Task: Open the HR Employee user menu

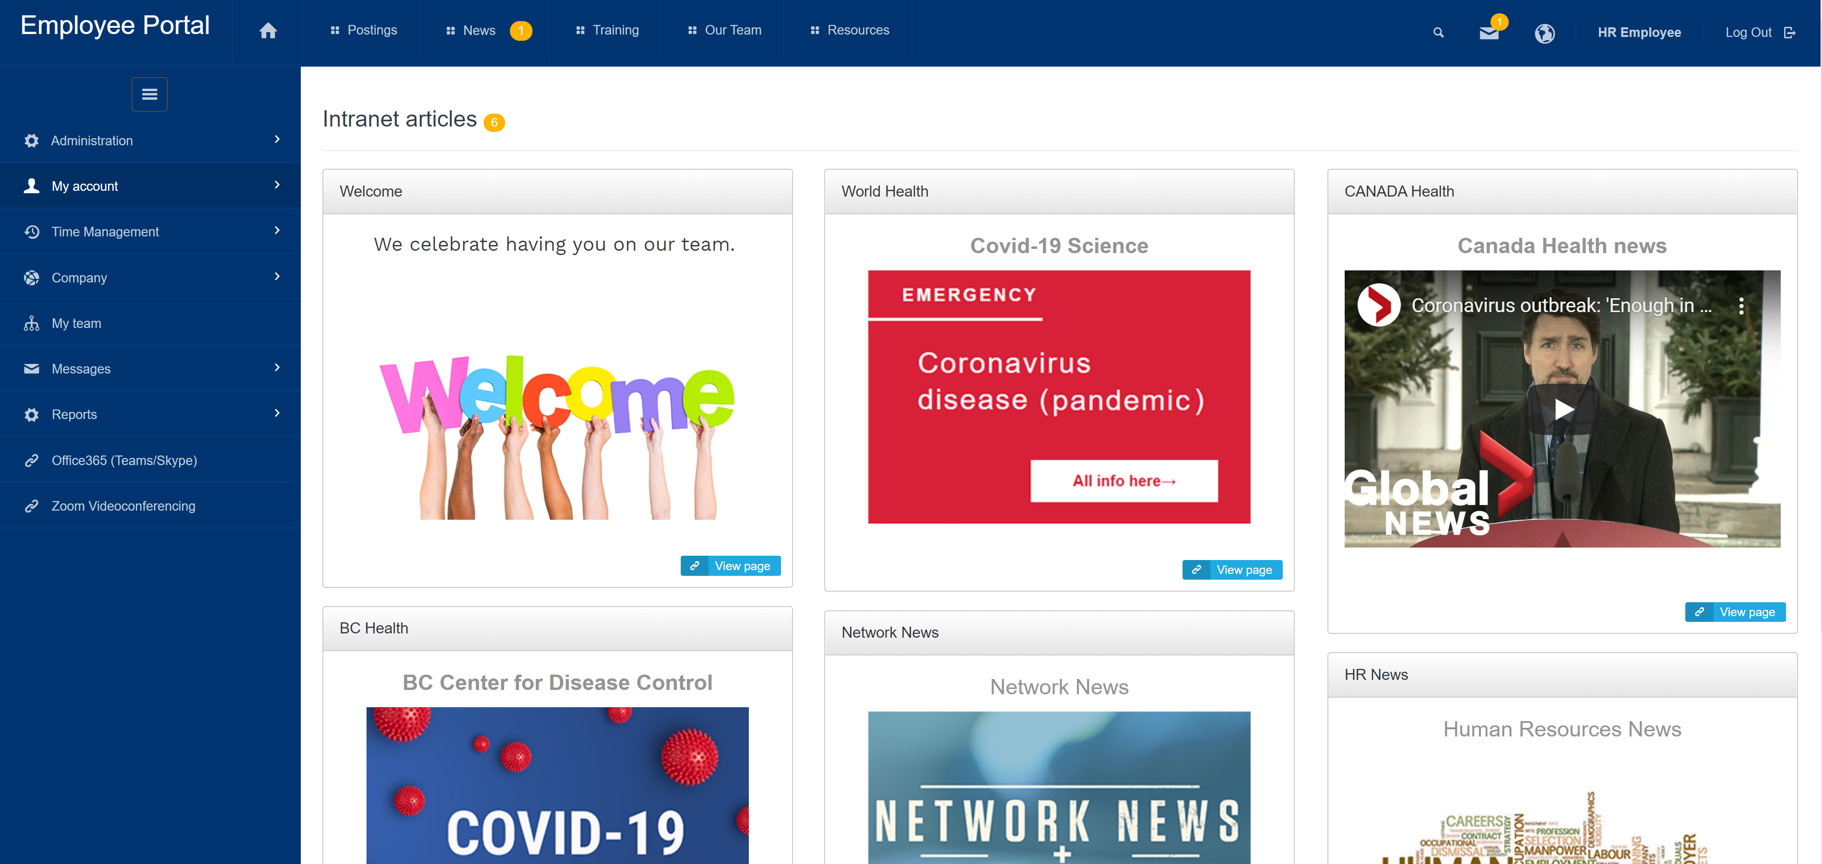Action: pos(1639,33)
